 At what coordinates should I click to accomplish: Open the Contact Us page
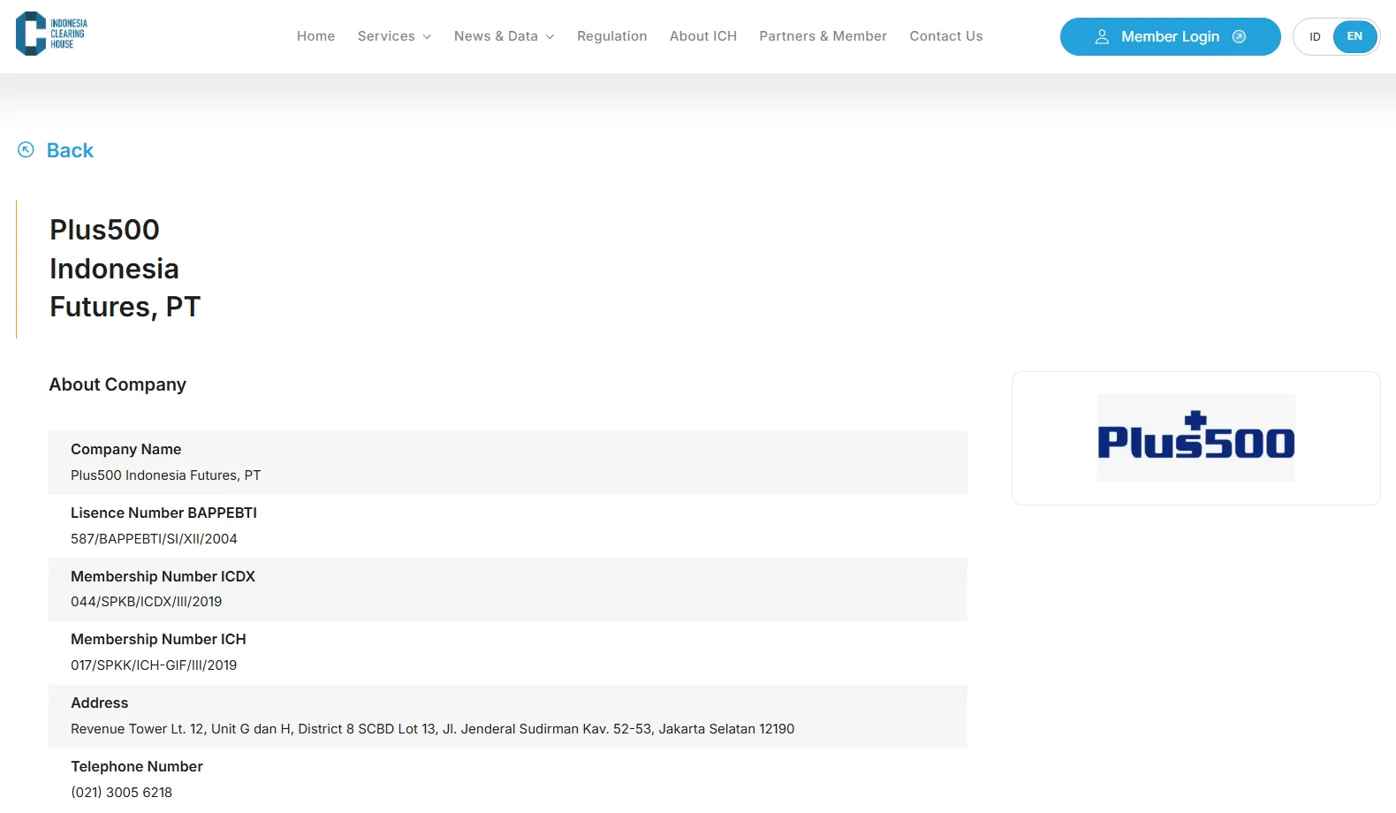pos(945,36)
